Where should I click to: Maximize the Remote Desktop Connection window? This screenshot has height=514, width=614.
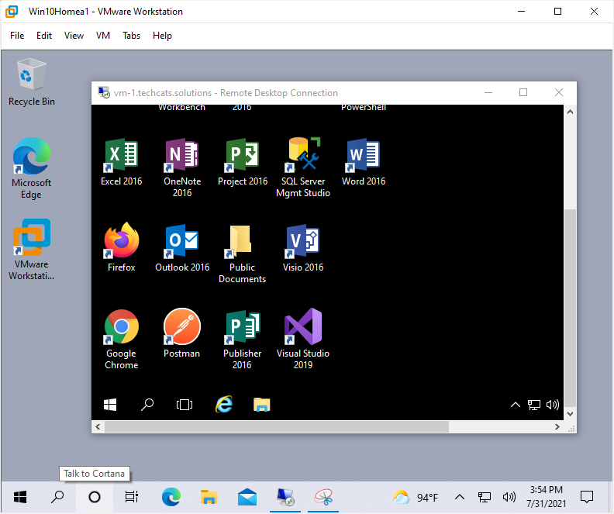tap(523, 93)
